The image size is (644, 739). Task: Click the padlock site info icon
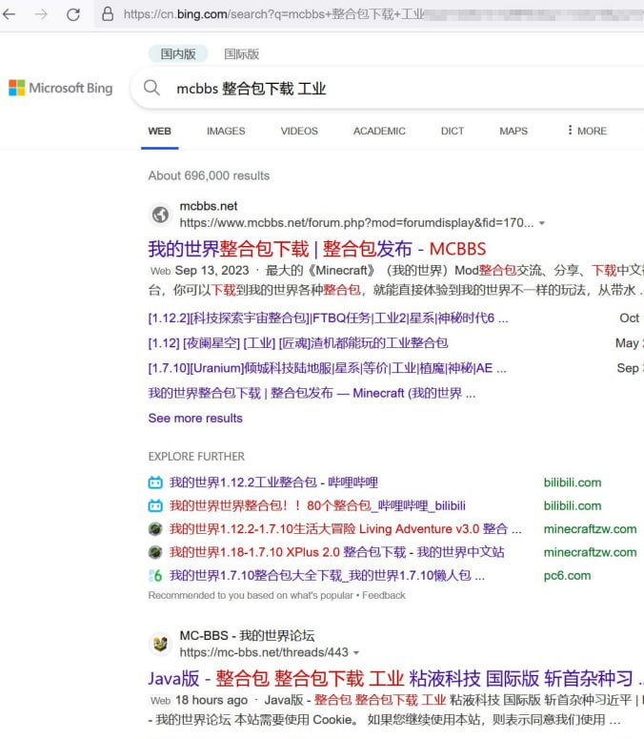click(108, 13)
